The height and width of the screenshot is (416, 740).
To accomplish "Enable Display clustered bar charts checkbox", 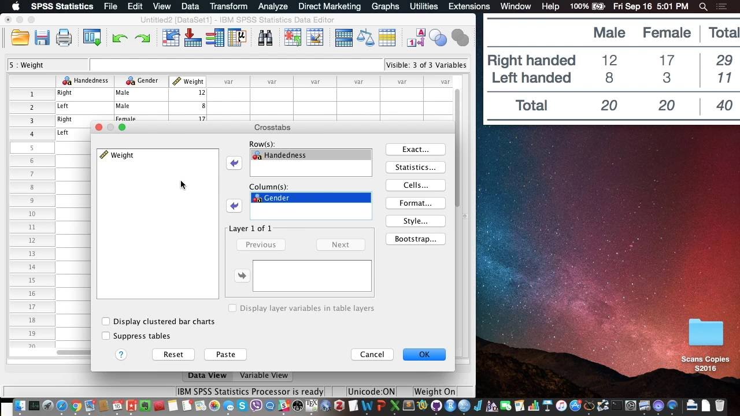I will click(106, 321).
